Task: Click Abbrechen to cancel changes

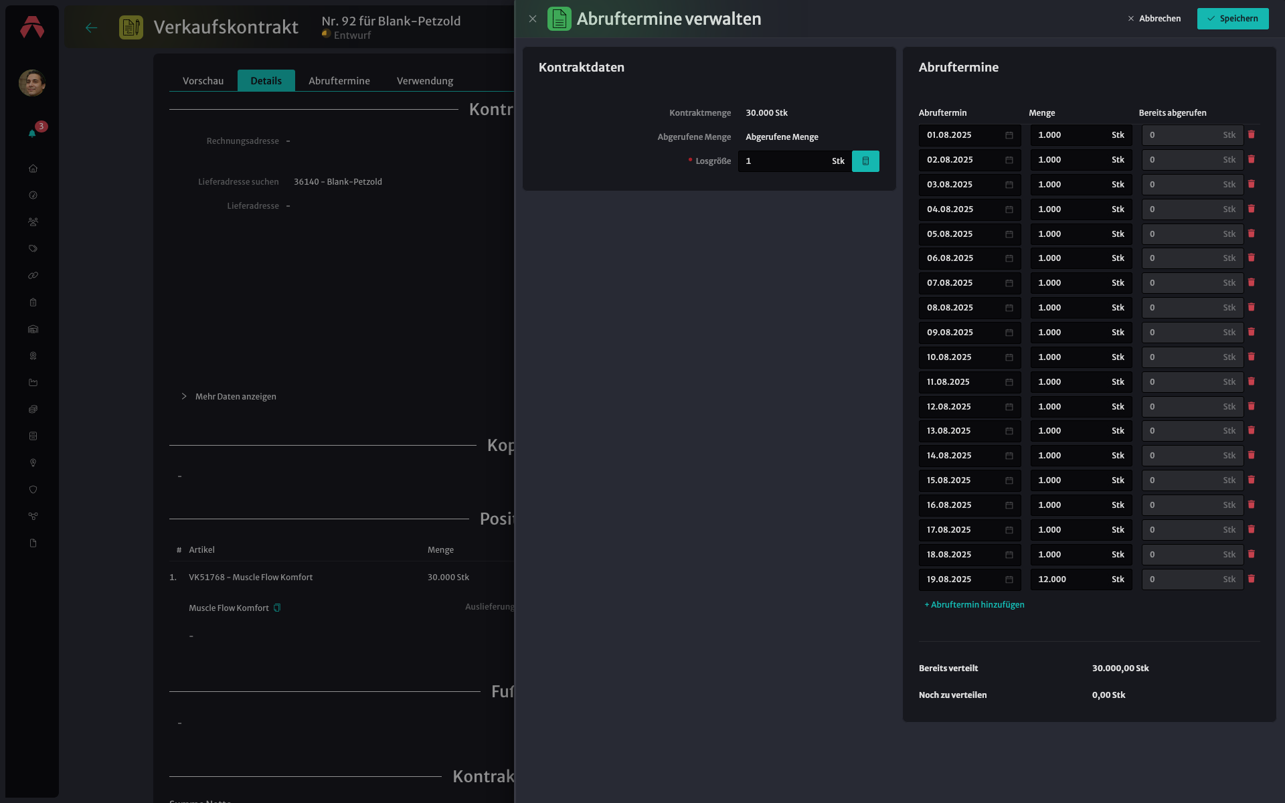Action: pos(1154,19)
